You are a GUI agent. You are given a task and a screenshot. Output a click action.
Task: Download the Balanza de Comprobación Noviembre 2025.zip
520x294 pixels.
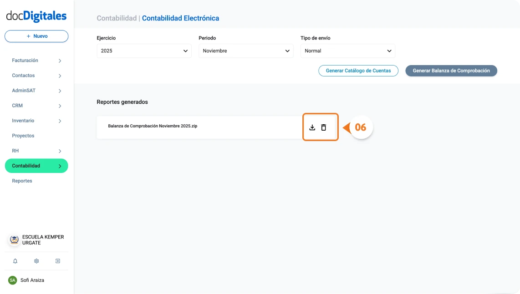[x=312, y=127]
